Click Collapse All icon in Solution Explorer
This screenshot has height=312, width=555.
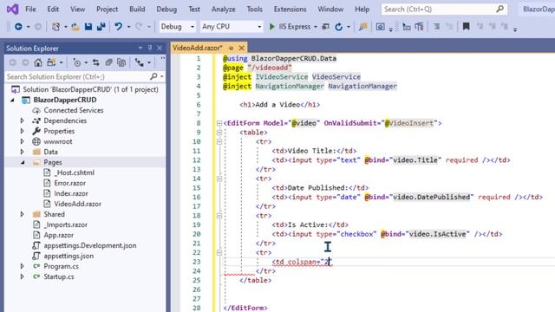click(108, 62)
